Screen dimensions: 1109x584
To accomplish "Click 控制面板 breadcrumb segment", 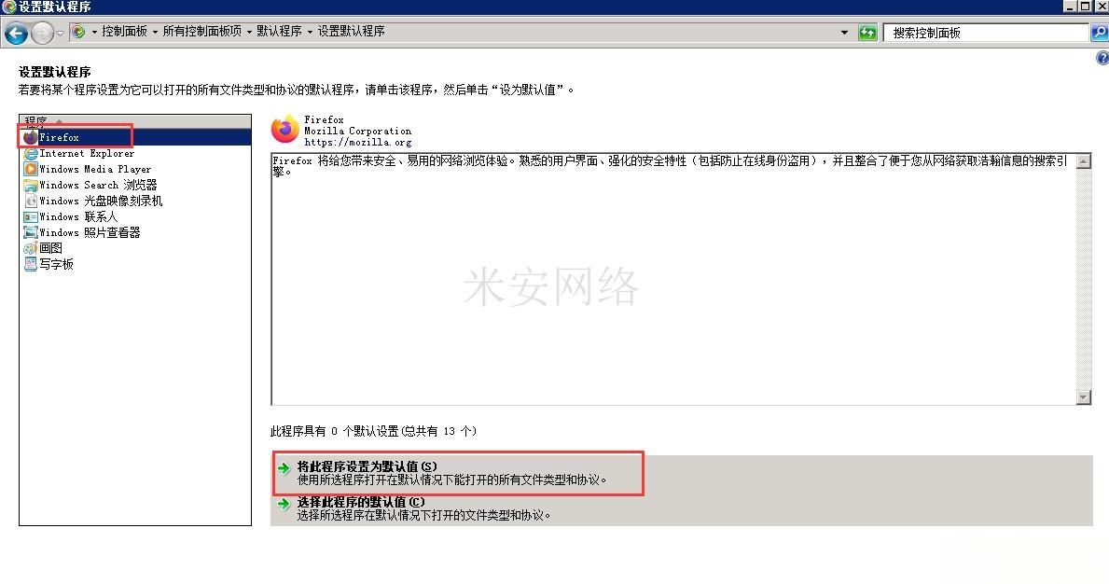I will tap(124, 31).
